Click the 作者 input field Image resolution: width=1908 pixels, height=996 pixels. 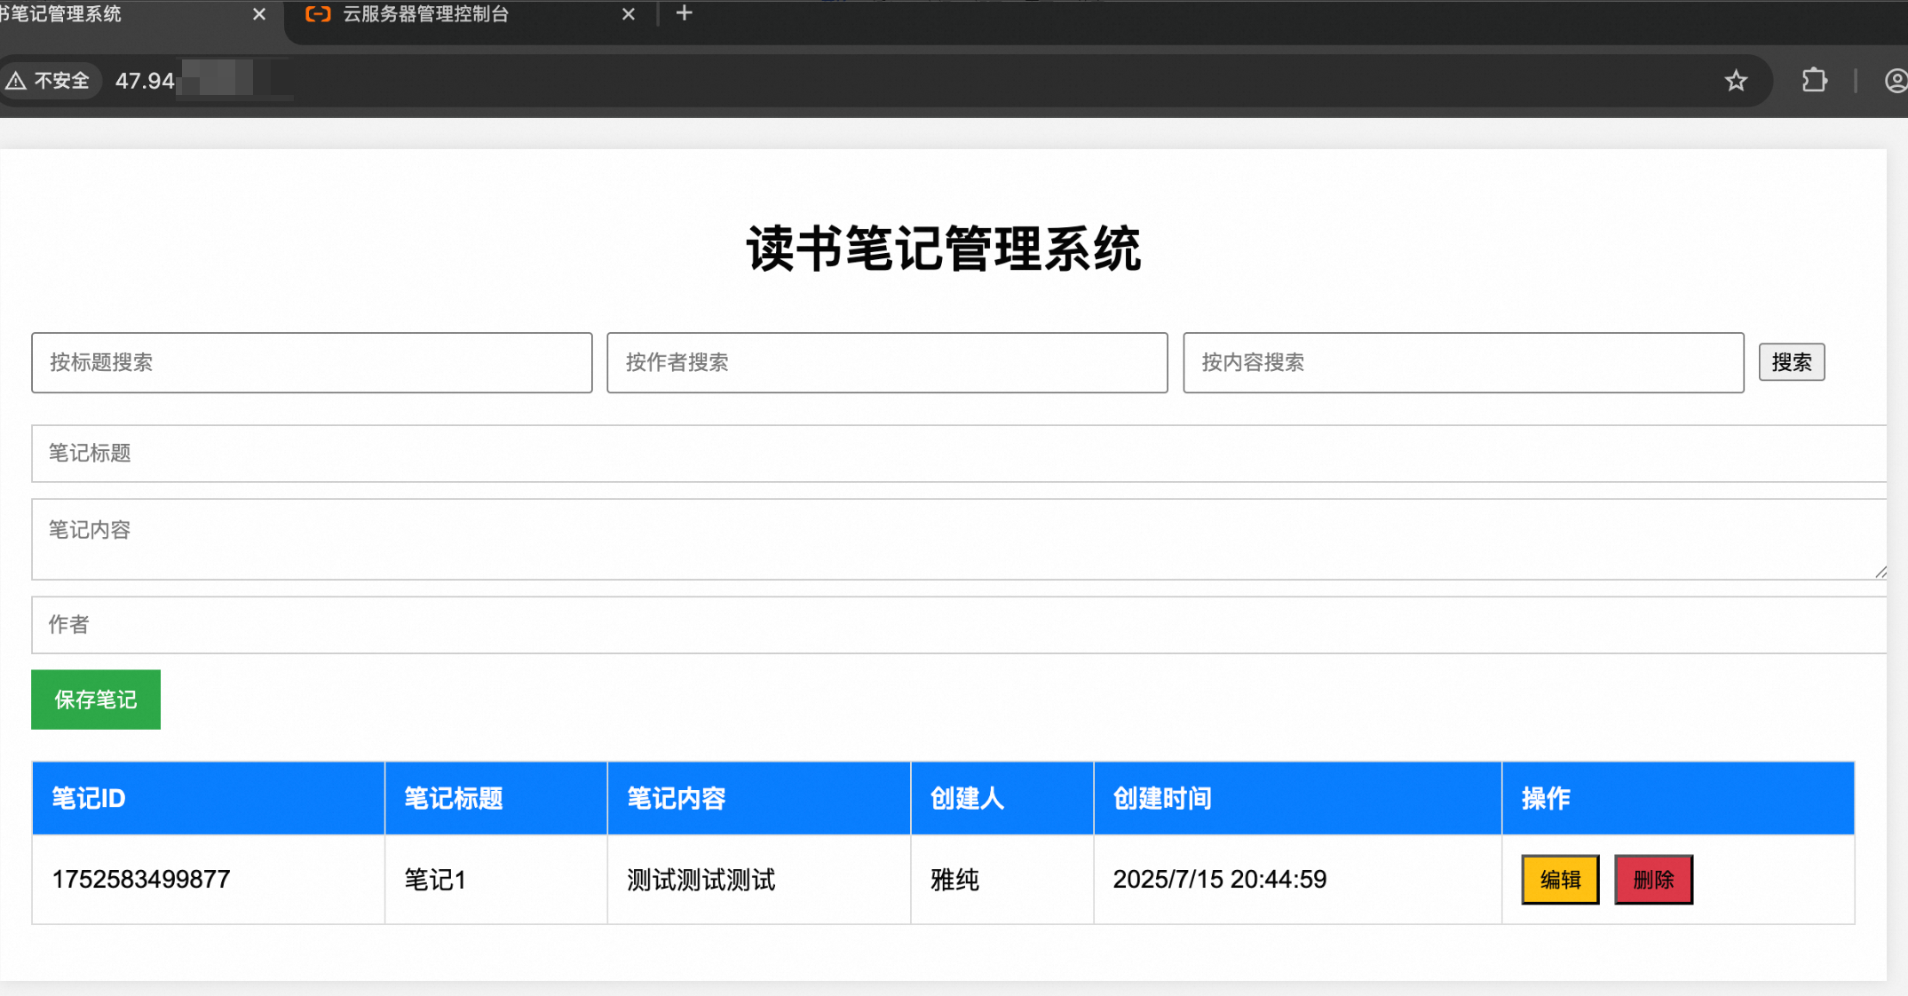point(959,625)
